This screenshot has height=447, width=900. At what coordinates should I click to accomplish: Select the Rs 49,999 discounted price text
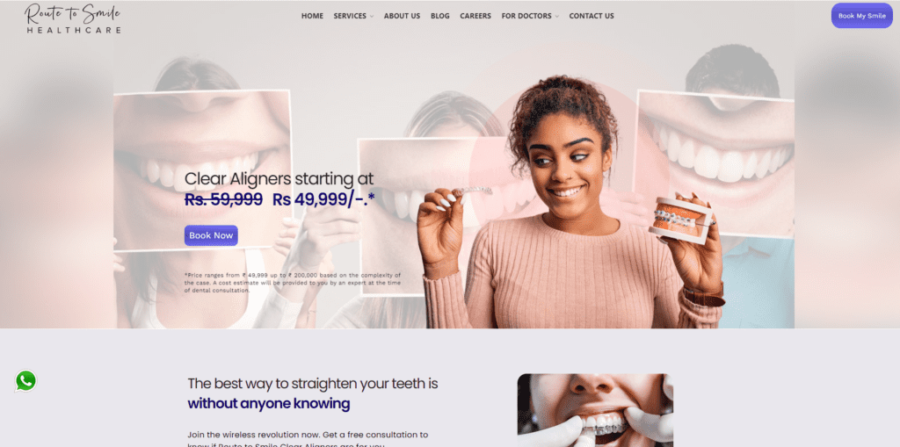323,199
